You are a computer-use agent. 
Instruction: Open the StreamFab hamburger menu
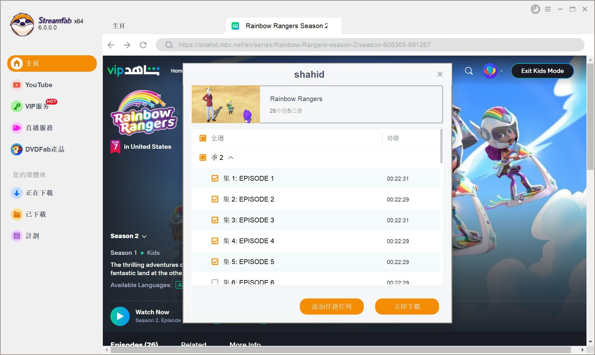(548, 9)
